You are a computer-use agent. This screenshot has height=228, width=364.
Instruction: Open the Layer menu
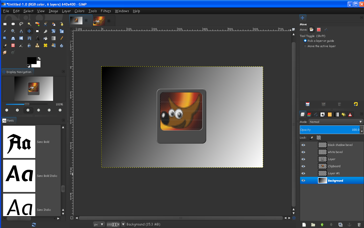tap(66, 11)
